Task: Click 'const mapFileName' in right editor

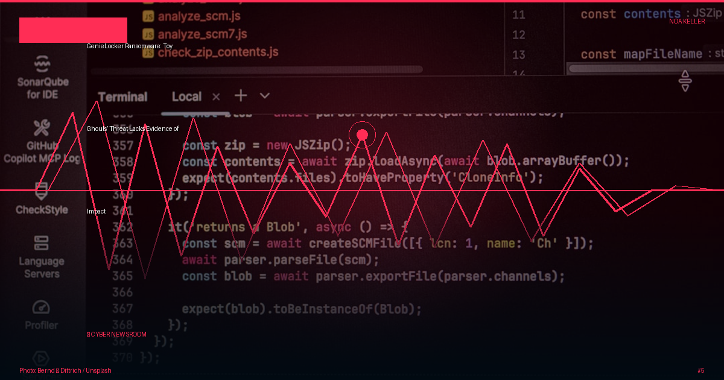Action: pyautogui.click(x=641, y=54)
